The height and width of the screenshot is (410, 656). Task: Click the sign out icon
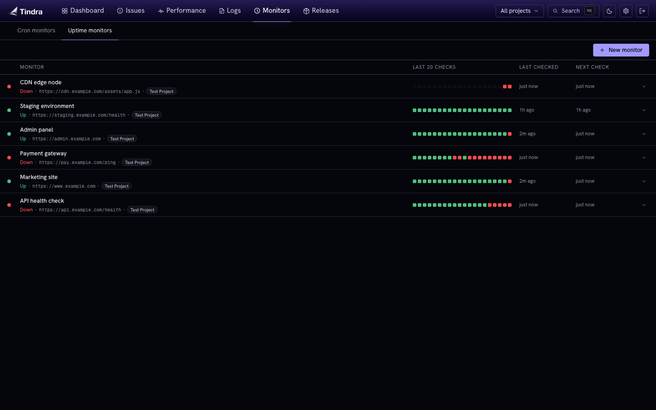coord(642,11)
